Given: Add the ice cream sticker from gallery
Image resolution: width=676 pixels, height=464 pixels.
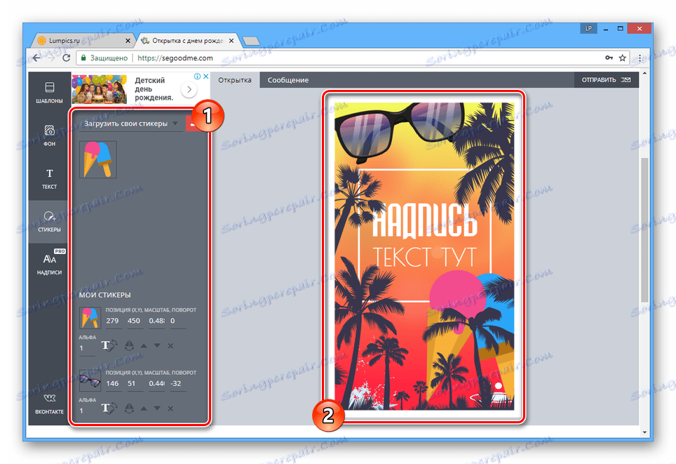Looking at the screenshot, I should click(x=98, y=159).
